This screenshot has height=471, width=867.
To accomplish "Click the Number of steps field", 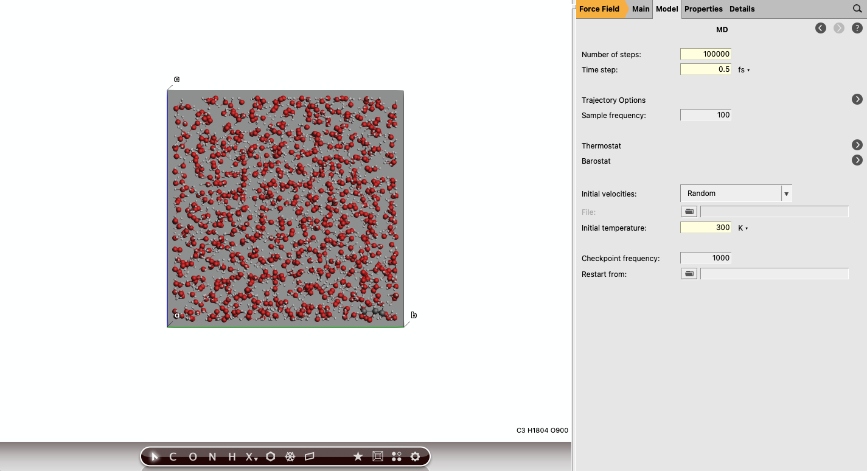I will tap(705, 54).
